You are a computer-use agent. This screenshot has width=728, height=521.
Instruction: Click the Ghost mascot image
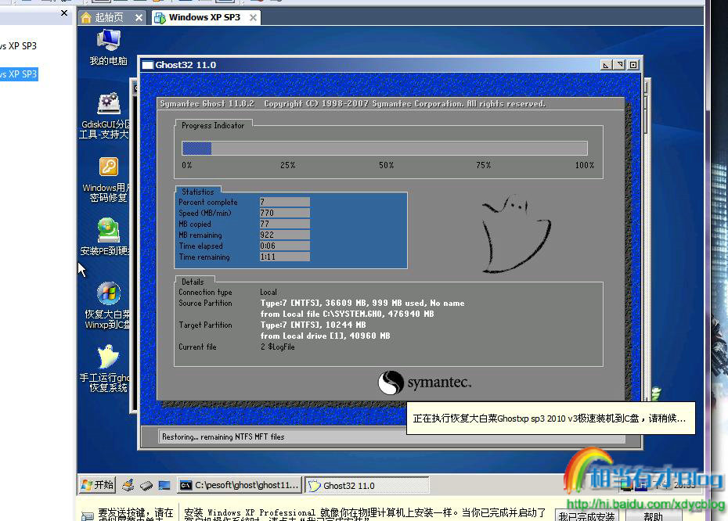click(516, 234)
